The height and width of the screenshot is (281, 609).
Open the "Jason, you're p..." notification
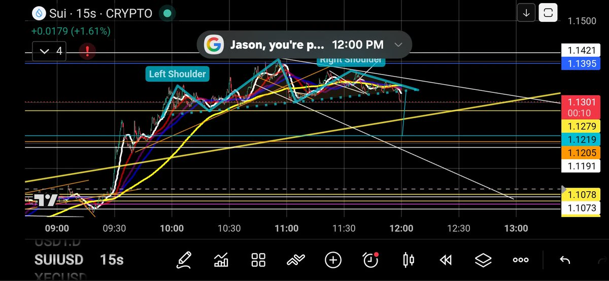tap(304, 45)
